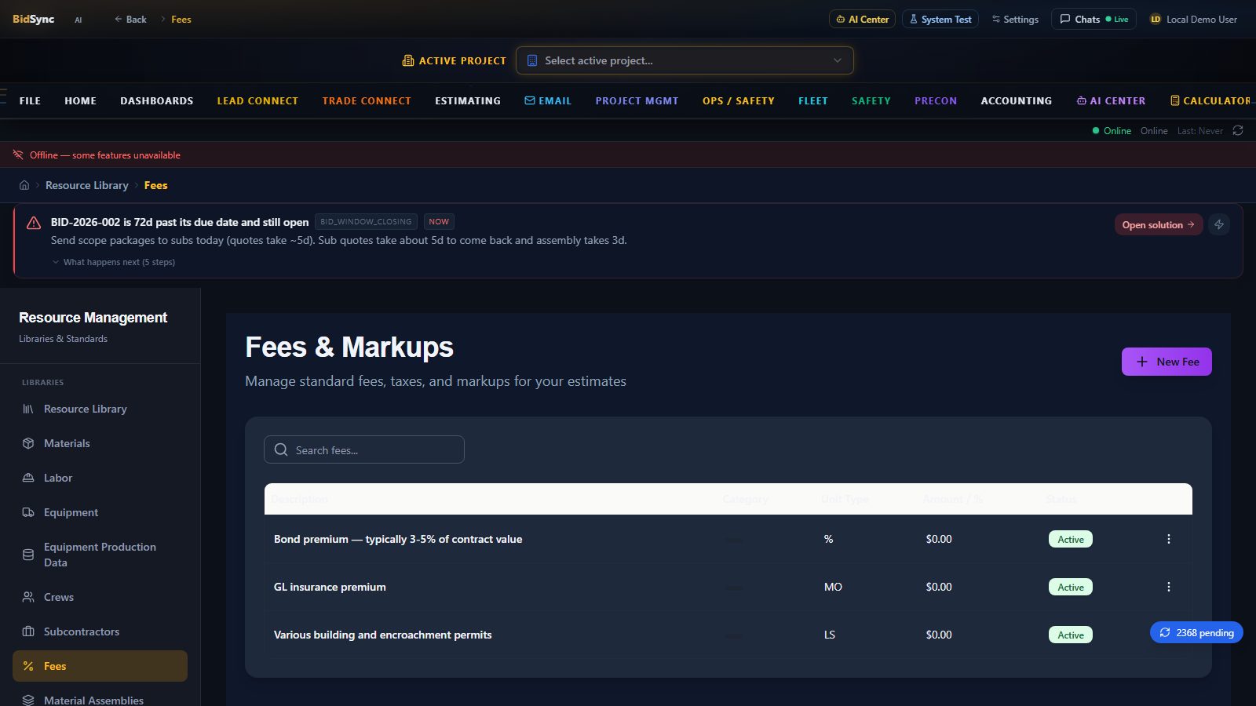Open the PRECON menu
1256x706 pixels.
pyautogui.click(x=936, y=100)
